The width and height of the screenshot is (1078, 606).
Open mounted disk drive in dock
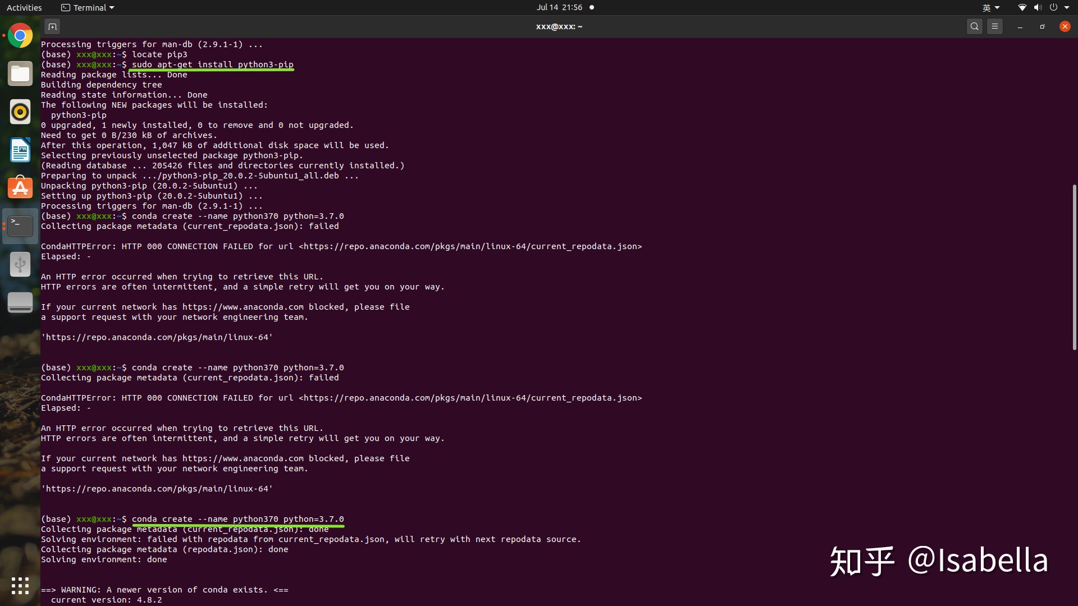20,302
